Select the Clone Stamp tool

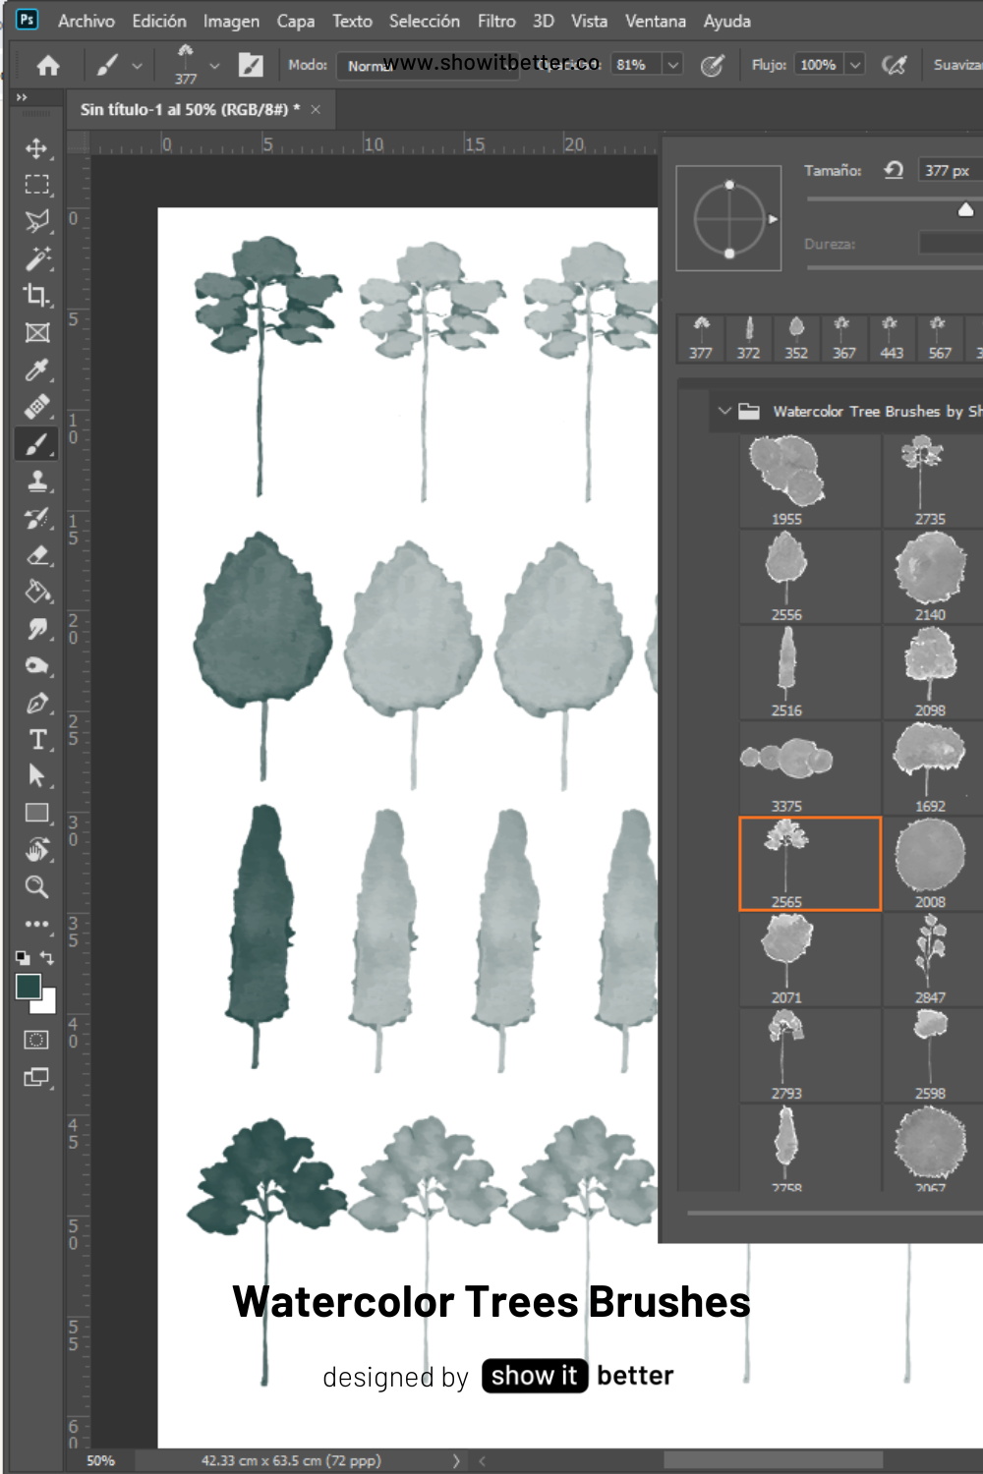[x=37, y=482]
